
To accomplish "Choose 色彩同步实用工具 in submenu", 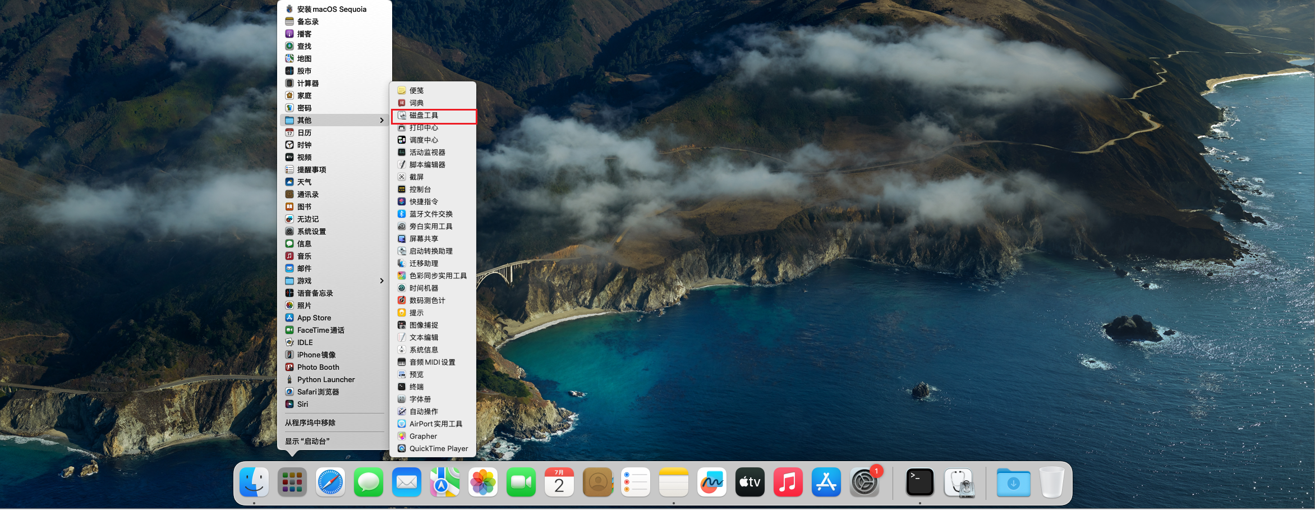I will pyautogui.click(x=434, y=276).
